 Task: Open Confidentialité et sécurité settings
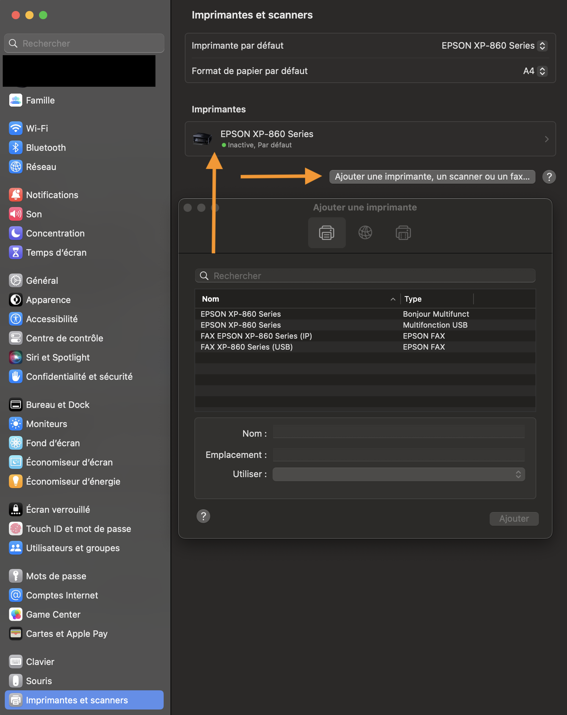coord(84,377)
